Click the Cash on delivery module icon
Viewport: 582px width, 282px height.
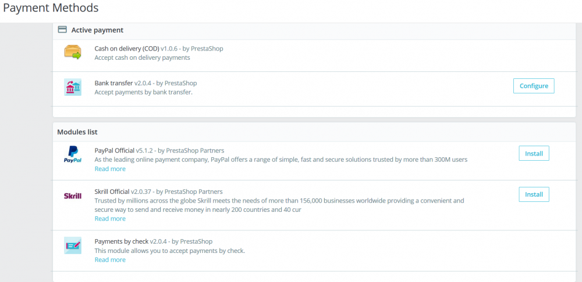[73, 53]
